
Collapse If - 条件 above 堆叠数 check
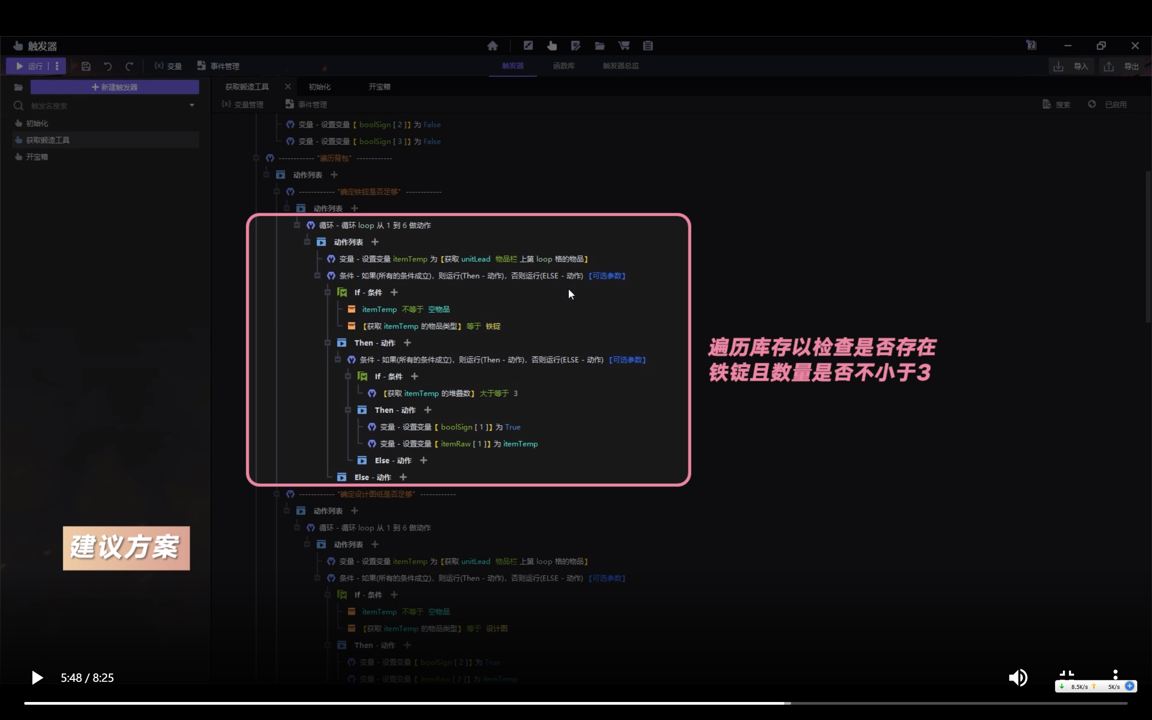pyautogui.click(x=348, y=376)
